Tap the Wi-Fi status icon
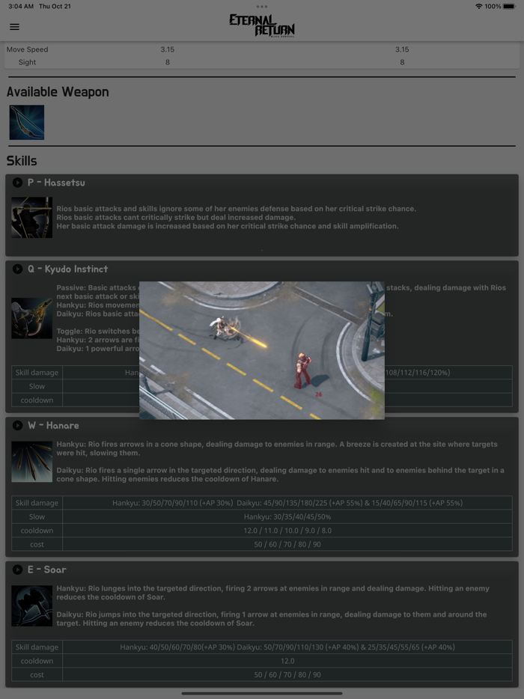The image size is (524, 699). coord(478,6)
